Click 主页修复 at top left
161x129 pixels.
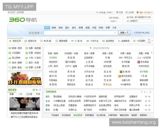tap(20, 12)
